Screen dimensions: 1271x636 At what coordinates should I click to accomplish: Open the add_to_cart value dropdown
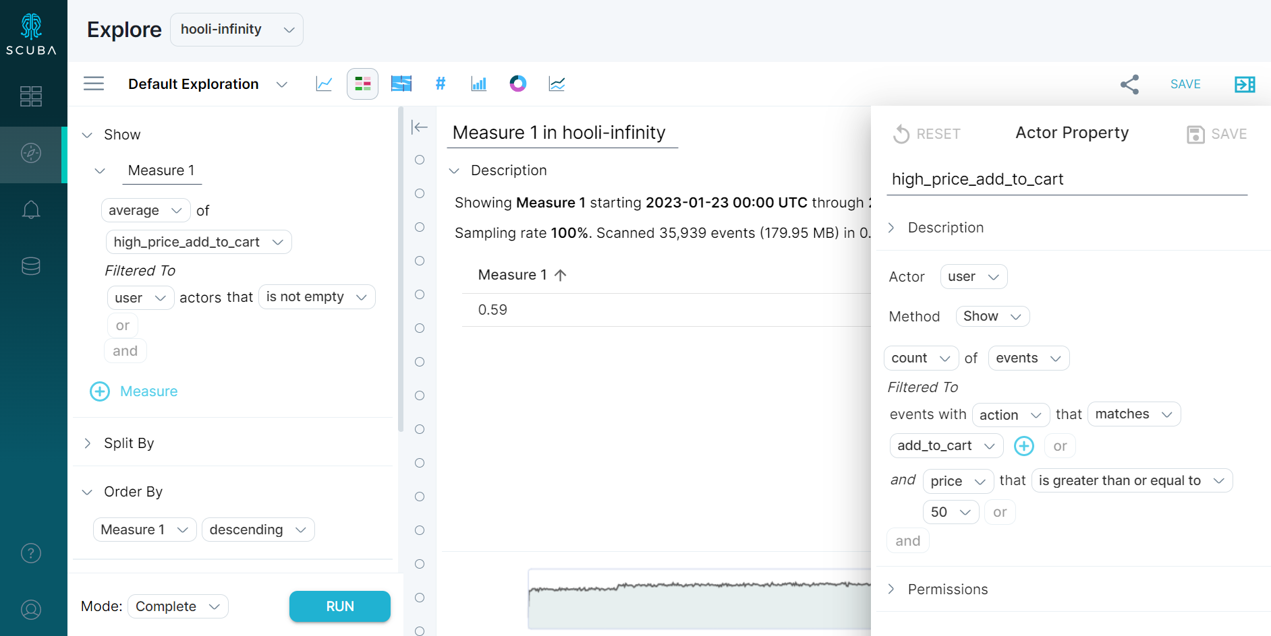[947, 446]
